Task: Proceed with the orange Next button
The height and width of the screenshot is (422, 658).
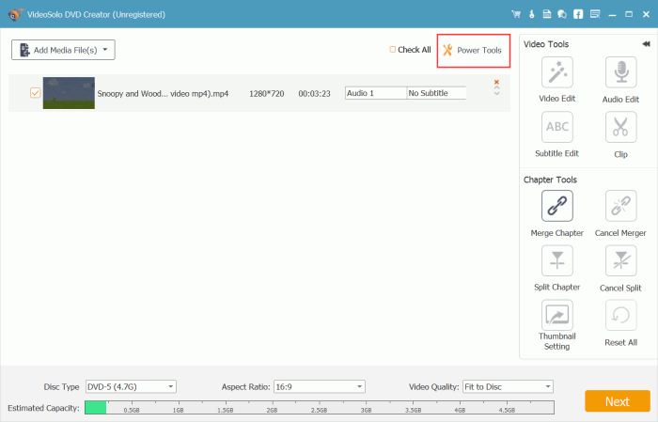Action: [x=618, y=401]
